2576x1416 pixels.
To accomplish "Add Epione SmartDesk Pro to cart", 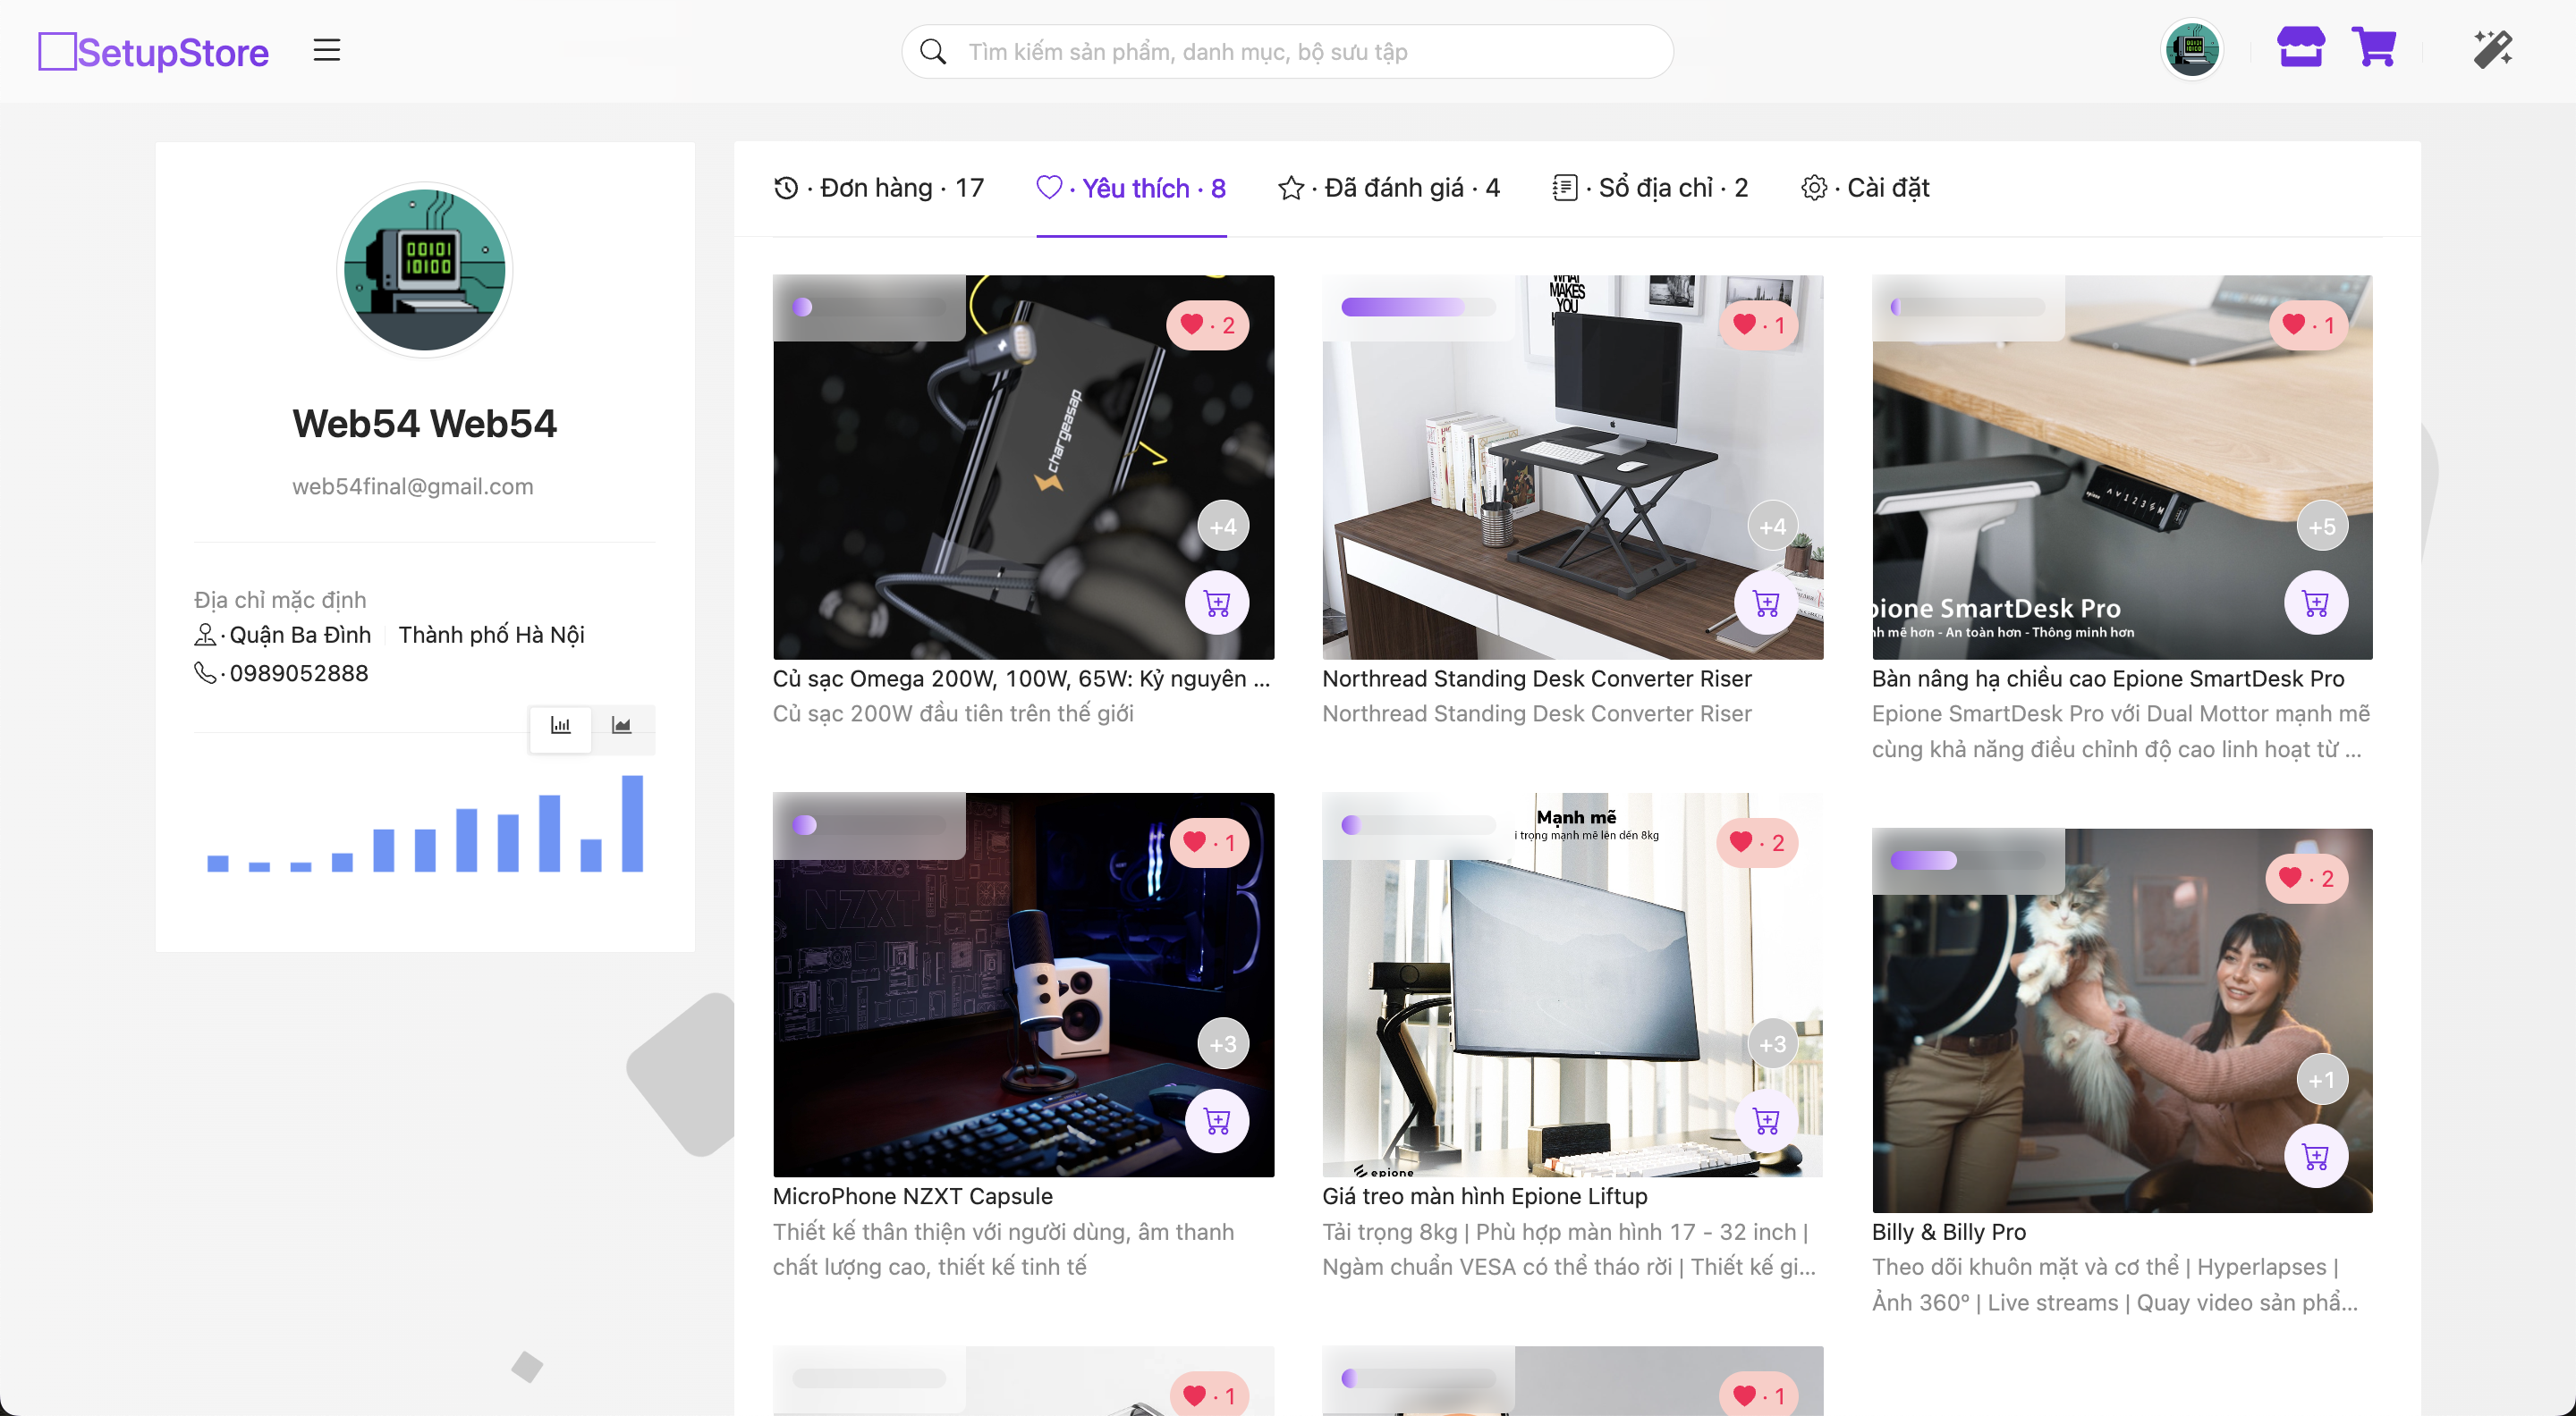I will point(2316,603).
